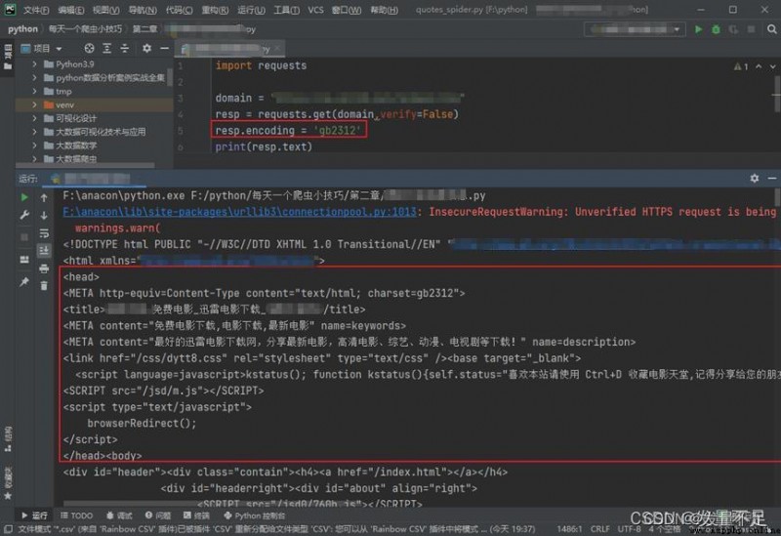
Task: Toggle soft-wrap in run console
Action: point(44,233)
